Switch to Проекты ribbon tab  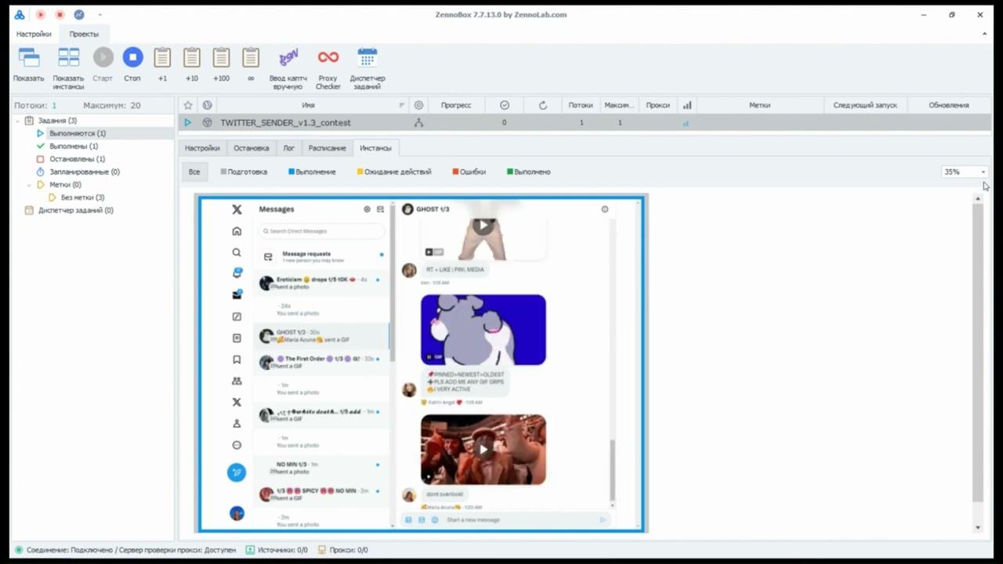[84, 34]
